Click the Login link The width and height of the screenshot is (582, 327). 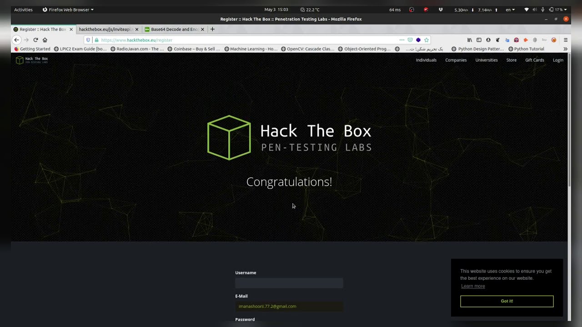point(558,60)
